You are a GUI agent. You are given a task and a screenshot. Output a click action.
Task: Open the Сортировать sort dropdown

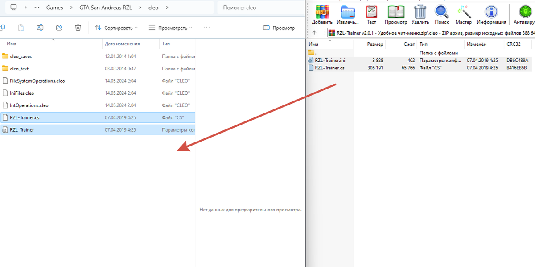[x=116, y=28]
